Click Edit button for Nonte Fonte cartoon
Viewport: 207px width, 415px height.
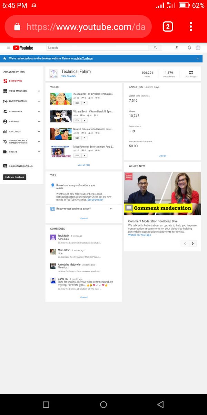click(78, 138)
